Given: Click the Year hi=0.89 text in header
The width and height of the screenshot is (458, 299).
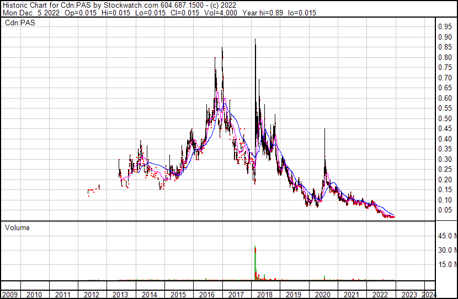Looking at the screenshot, I should pyautogui.click(x=278, y=13).
